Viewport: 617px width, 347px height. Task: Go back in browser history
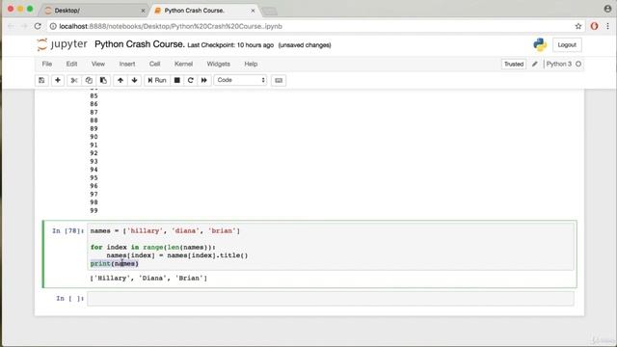pos(11,26)
